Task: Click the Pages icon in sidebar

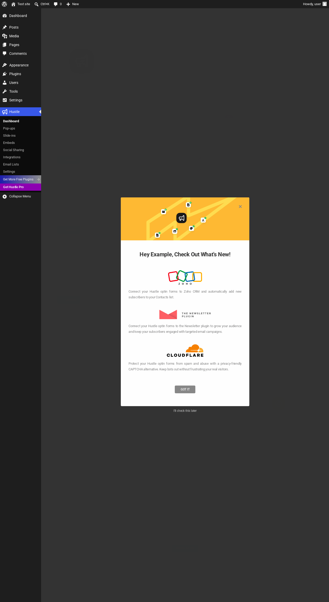Action: click(5, 45)
